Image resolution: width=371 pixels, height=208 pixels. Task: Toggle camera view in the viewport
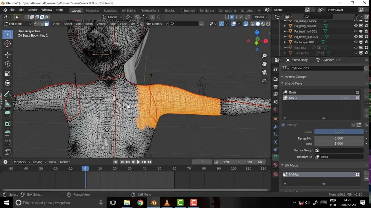pyautogui.click(x=264, y=72)
